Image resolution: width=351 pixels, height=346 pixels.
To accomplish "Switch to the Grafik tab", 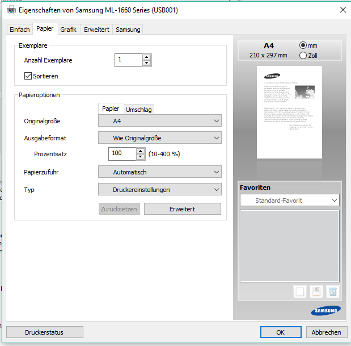I will click(69, 30).
